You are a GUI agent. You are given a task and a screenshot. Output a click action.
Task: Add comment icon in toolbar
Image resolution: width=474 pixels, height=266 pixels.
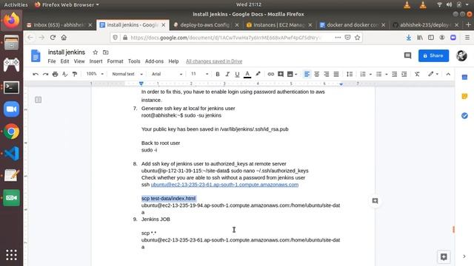[x=281, y=74]
